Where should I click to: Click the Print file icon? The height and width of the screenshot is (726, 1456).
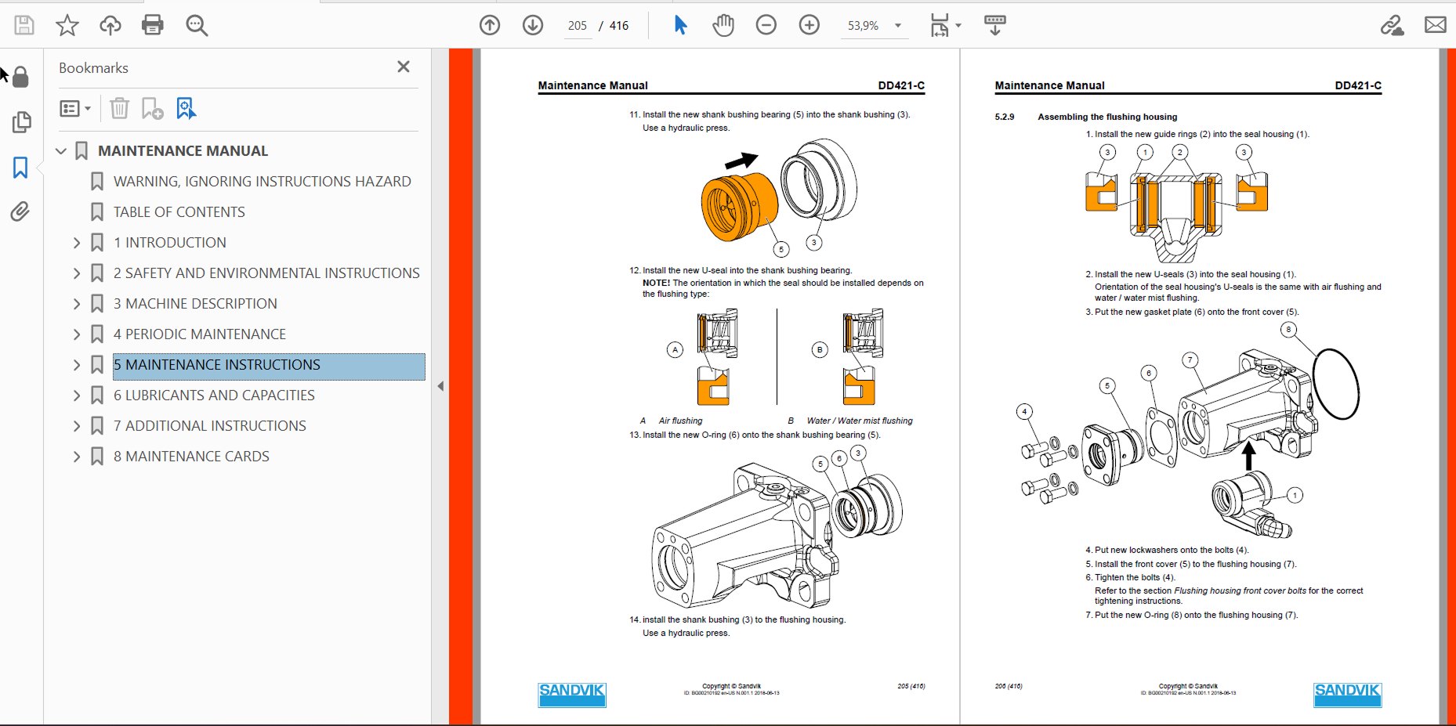[x=153, y=25]
